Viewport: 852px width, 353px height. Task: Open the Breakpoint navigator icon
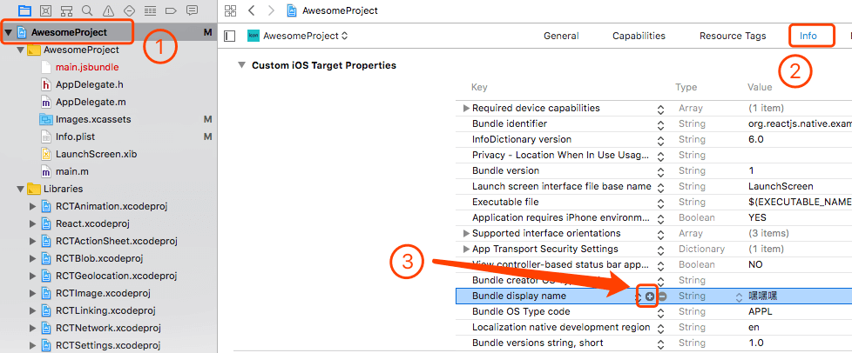click(171, 10)
